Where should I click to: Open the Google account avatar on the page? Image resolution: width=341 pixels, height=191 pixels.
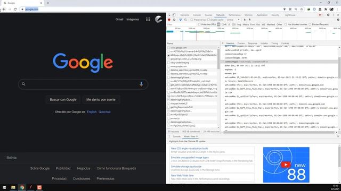tap(158, 19)
